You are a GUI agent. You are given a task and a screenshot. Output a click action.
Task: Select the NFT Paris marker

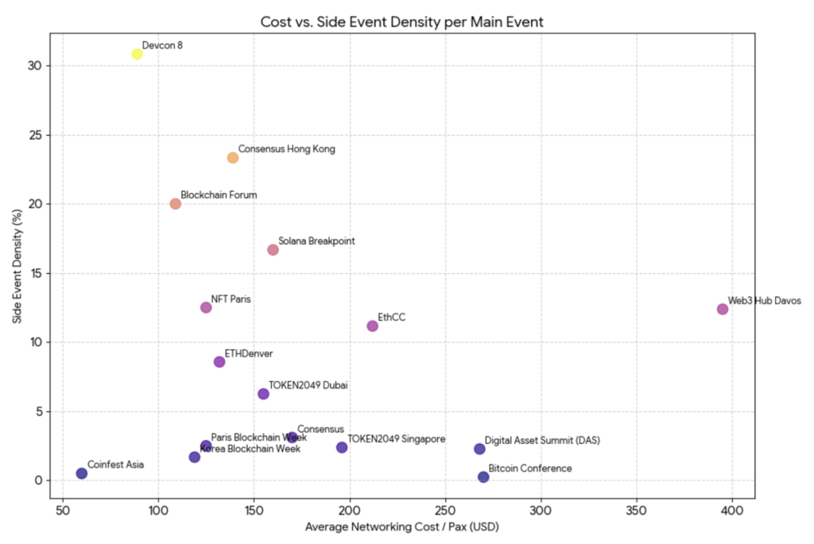point(205,306)
